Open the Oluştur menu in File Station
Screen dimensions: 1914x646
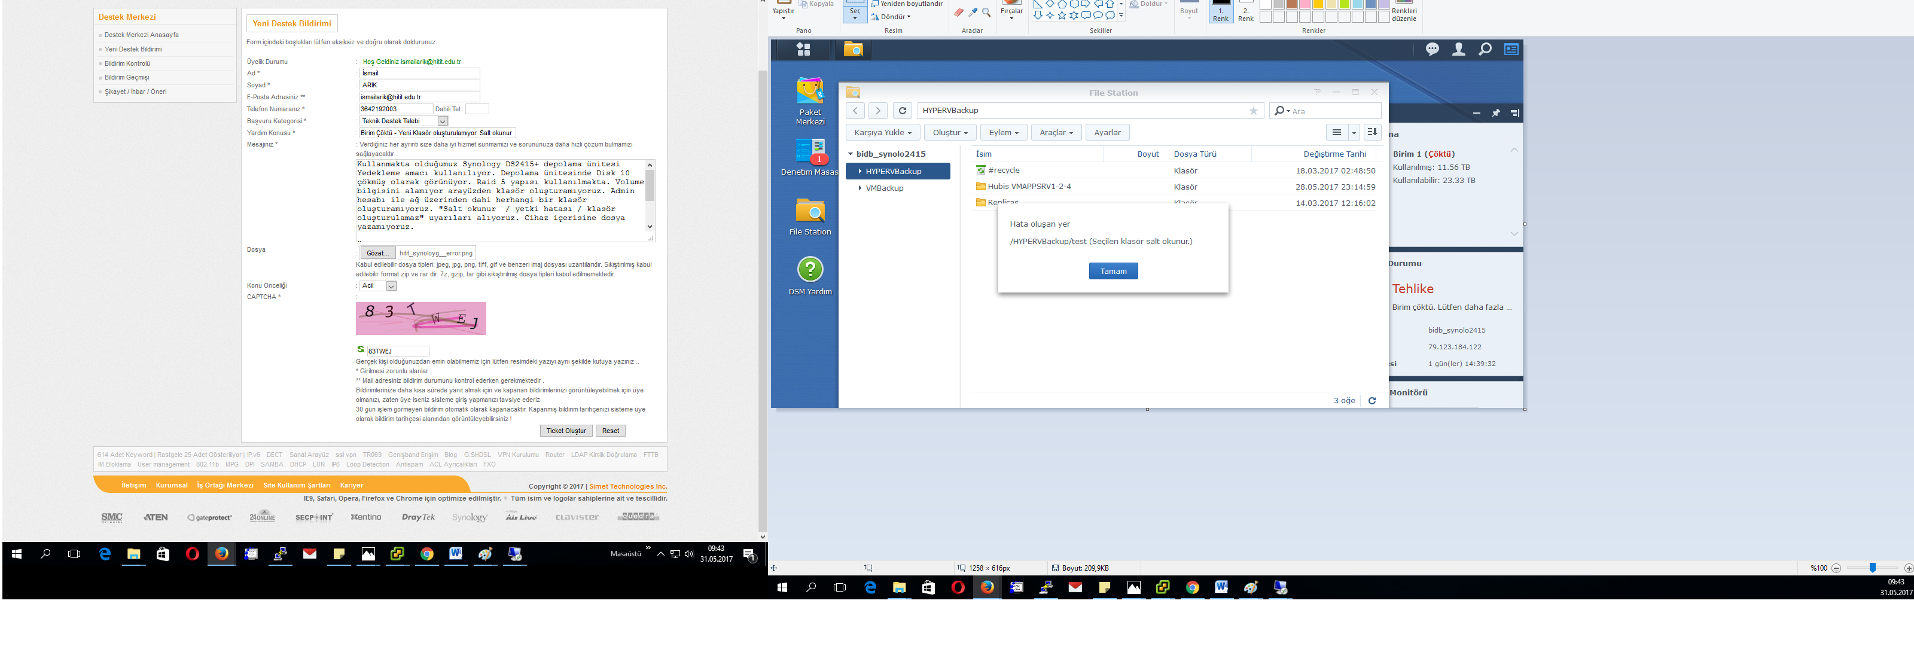pyautogui.click(x=950, y=132)
